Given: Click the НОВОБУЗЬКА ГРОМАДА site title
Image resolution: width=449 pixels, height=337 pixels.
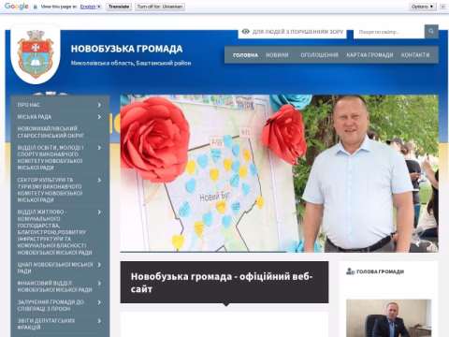Looking at the screenshot, I should [126, 49].
